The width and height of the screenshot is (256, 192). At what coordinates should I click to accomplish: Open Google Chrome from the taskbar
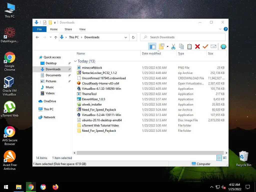31,187
